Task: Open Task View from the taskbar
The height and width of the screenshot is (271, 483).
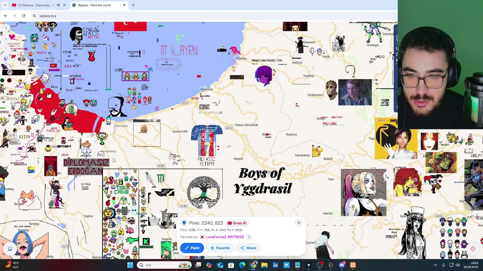Action: (x=198, y=265)
